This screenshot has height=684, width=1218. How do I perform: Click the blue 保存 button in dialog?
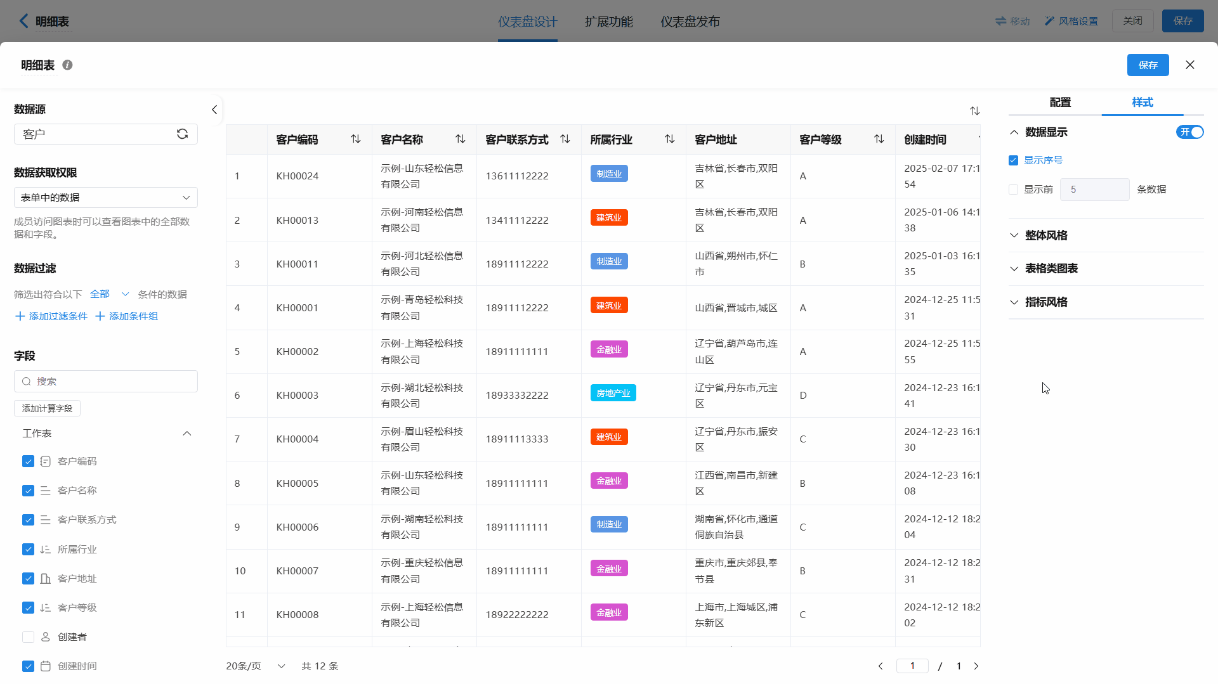(x=1148, y=65)
